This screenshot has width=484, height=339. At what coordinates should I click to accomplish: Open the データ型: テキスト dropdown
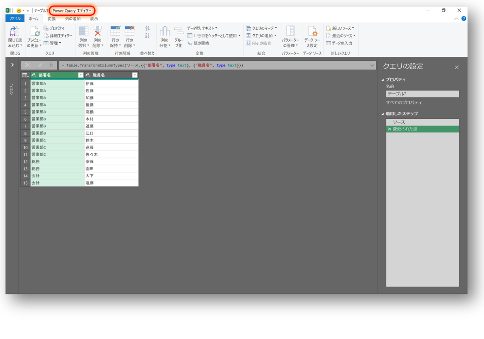(202, 28)
